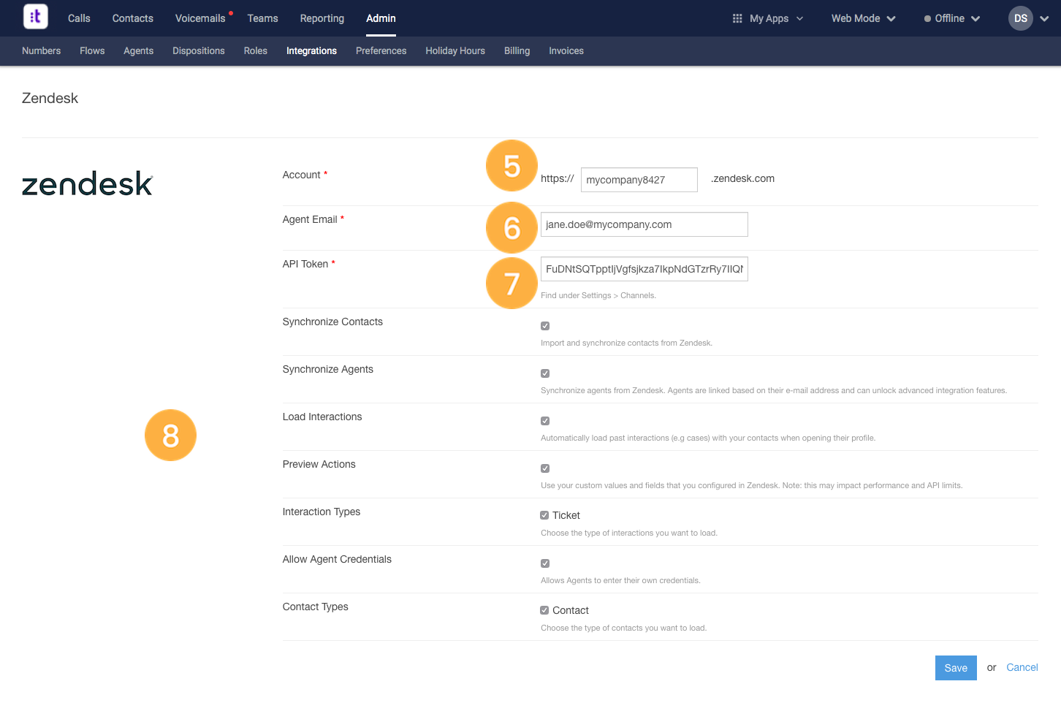Click the API Token input field

tap(644, 268)
